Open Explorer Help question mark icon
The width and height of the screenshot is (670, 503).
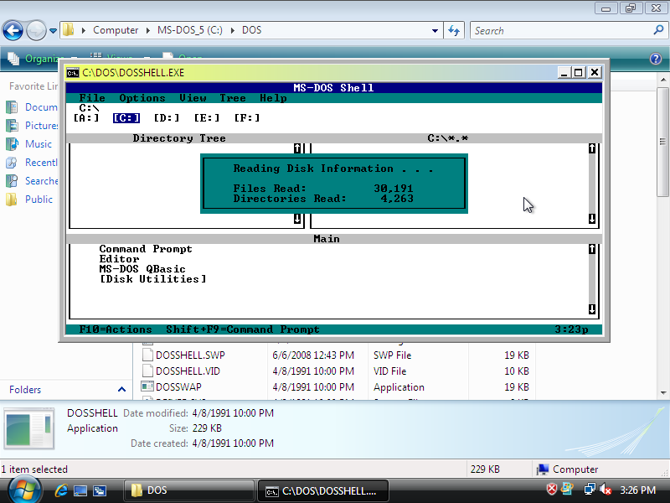click(x=656, y=59)
